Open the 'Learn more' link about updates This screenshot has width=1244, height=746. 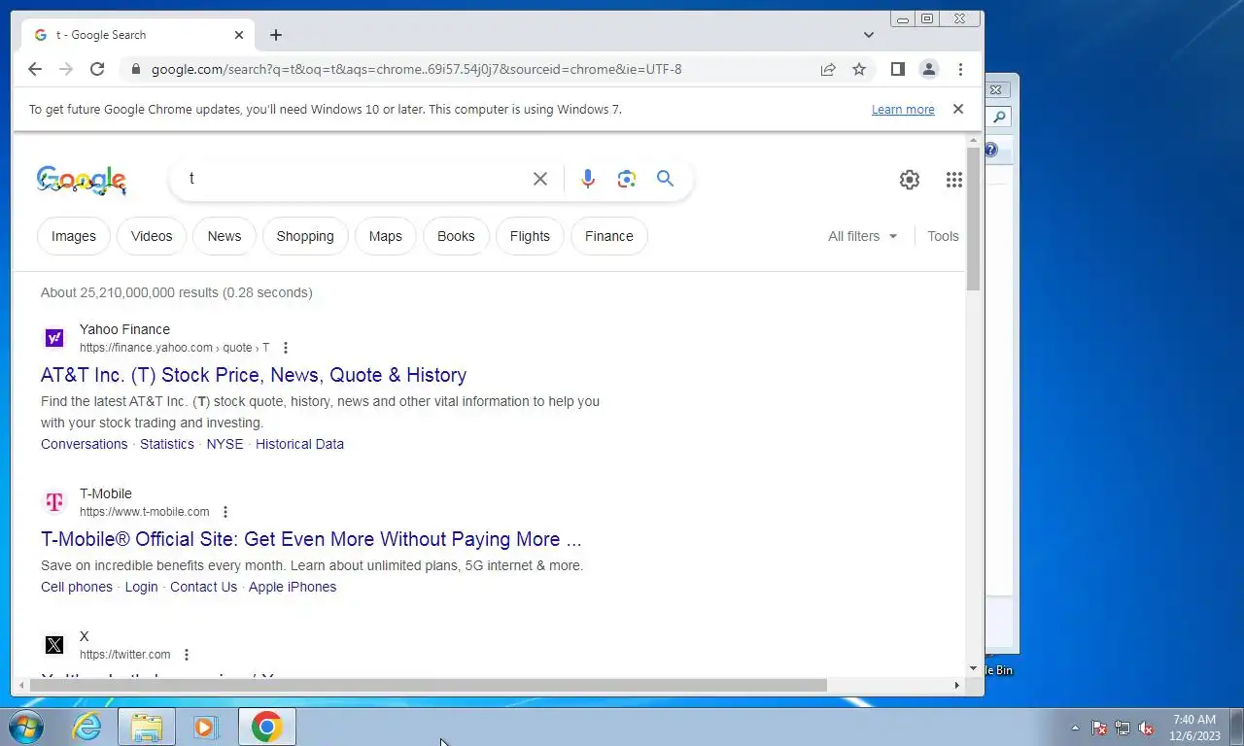(x=903, y=110)
